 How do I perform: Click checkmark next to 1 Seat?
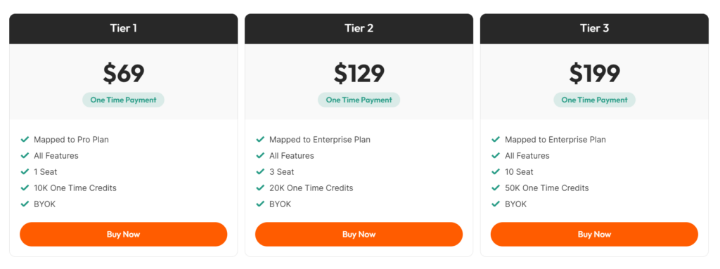[25, 171]
